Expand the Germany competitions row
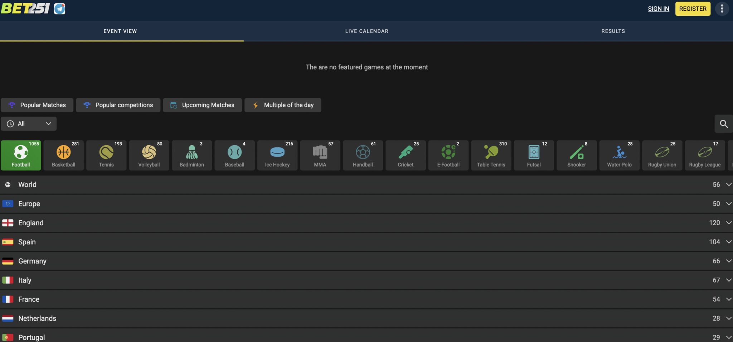The width and height of the screenshot is (733, 342). pos(366,261)
